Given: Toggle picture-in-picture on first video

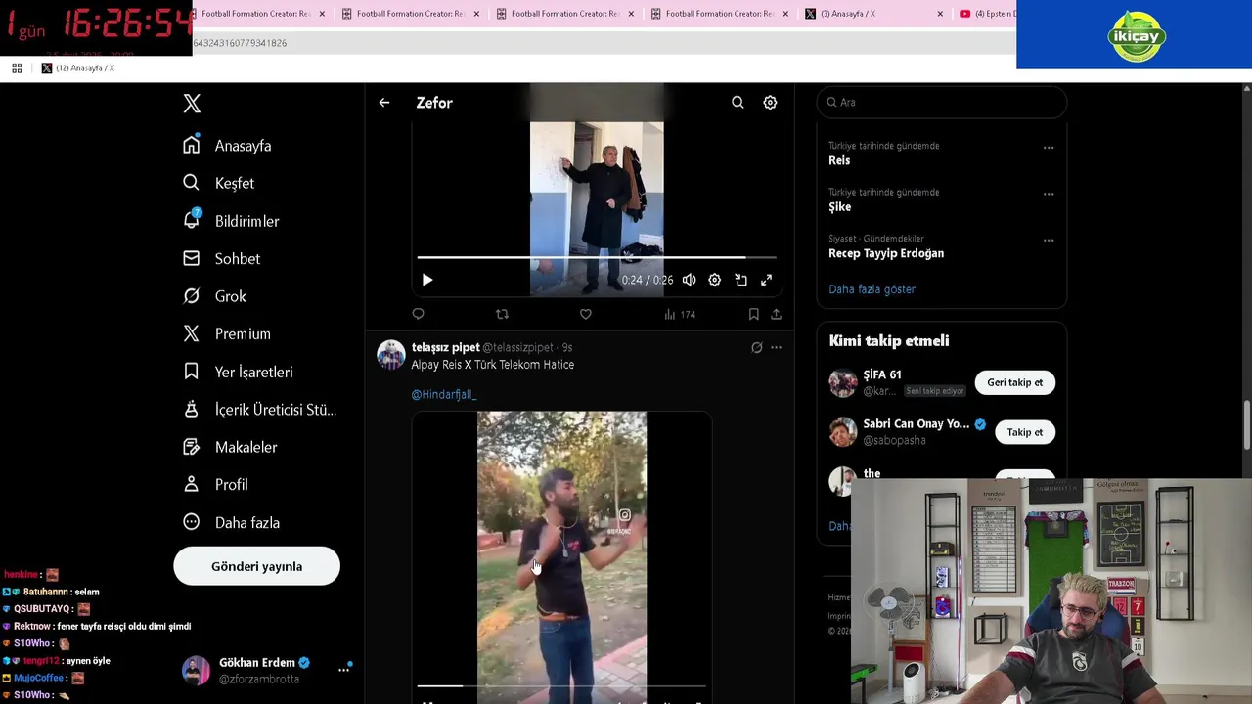Looking at the screenshot, I should (x=740, y=280).
